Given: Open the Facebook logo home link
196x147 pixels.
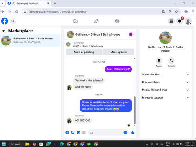Looking at the screenshot, I should [x=5, y=21].
